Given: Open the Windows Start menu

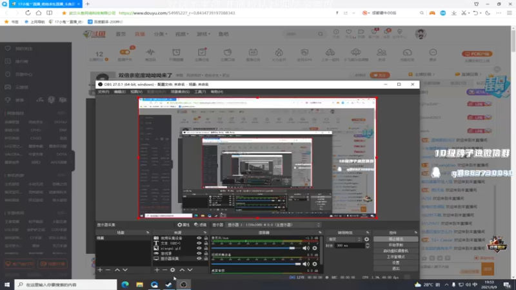Looking at the screenshot, I should point(7,284).
